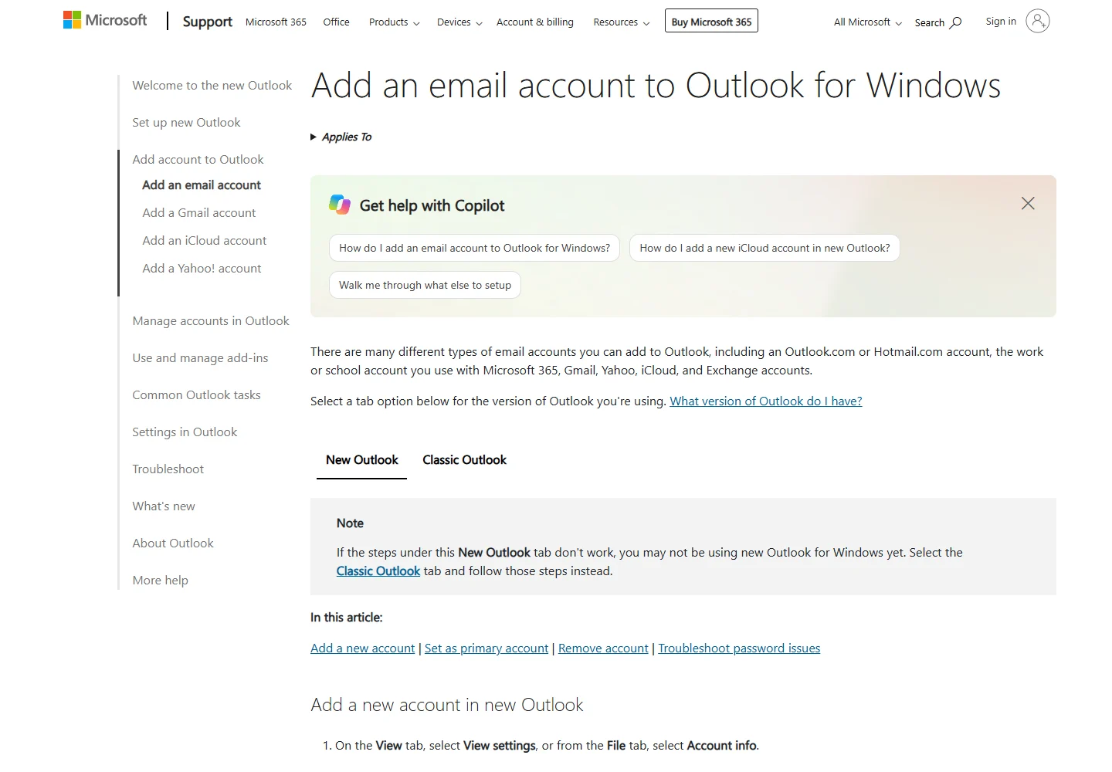Select Add a Gmail account sidebar item
The width and height of the screenshot is (1112, 772).
[198, 213]
